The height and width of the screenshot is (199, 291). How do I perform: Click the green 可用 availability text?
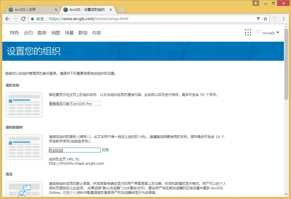[105, 150]
